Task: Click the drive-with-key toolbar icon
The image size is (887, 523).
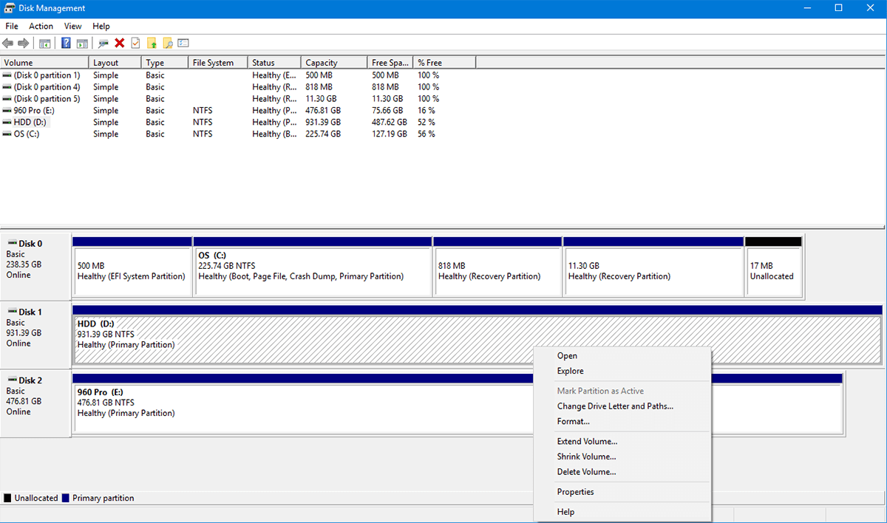Action: (103, 44)
